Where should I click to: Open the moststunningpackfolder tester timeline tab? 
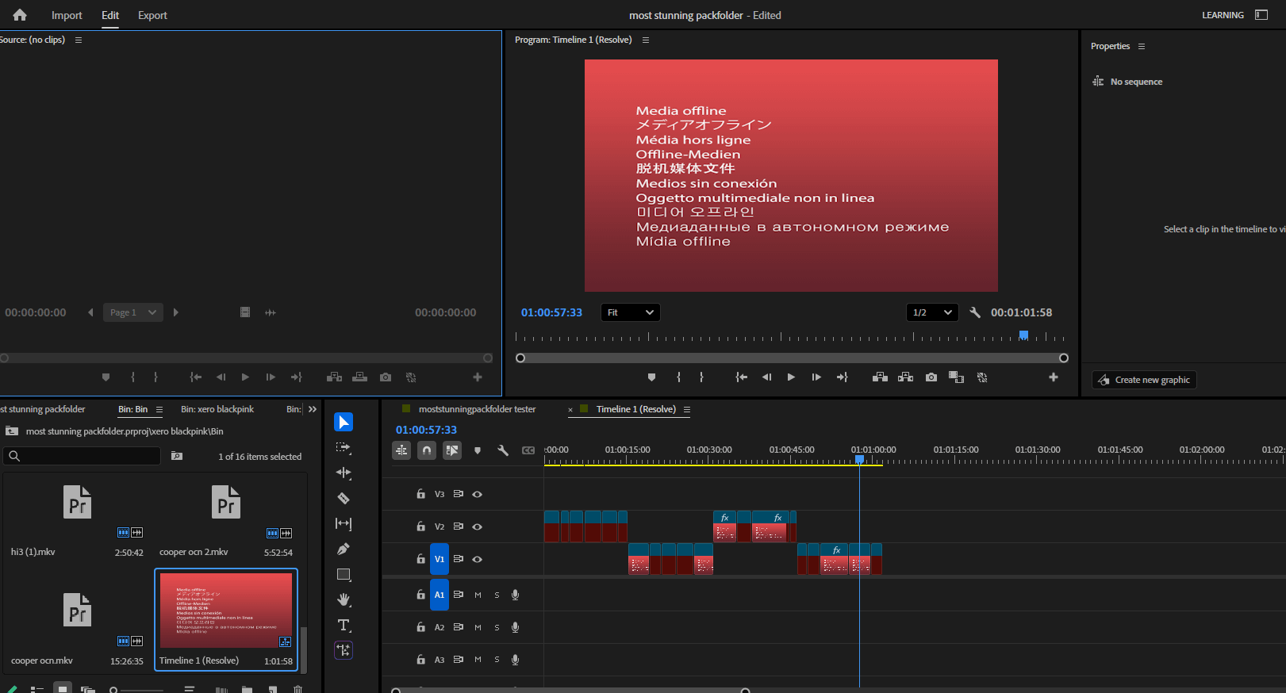click(x=477, y=409)
